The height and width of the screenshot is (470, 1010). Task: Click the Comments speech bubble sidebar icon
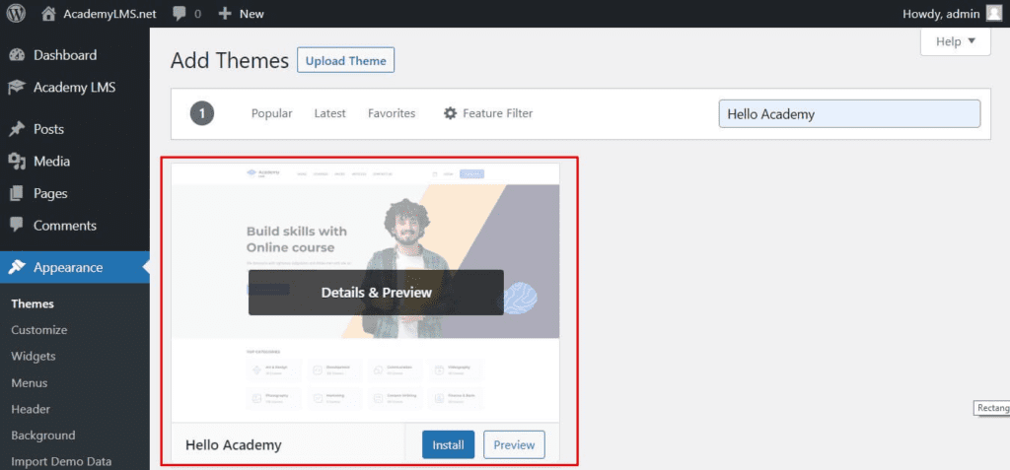pos(17,226)
